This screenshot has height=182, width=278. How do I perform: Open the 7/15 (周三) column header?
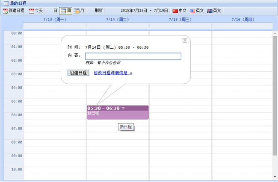180,20
